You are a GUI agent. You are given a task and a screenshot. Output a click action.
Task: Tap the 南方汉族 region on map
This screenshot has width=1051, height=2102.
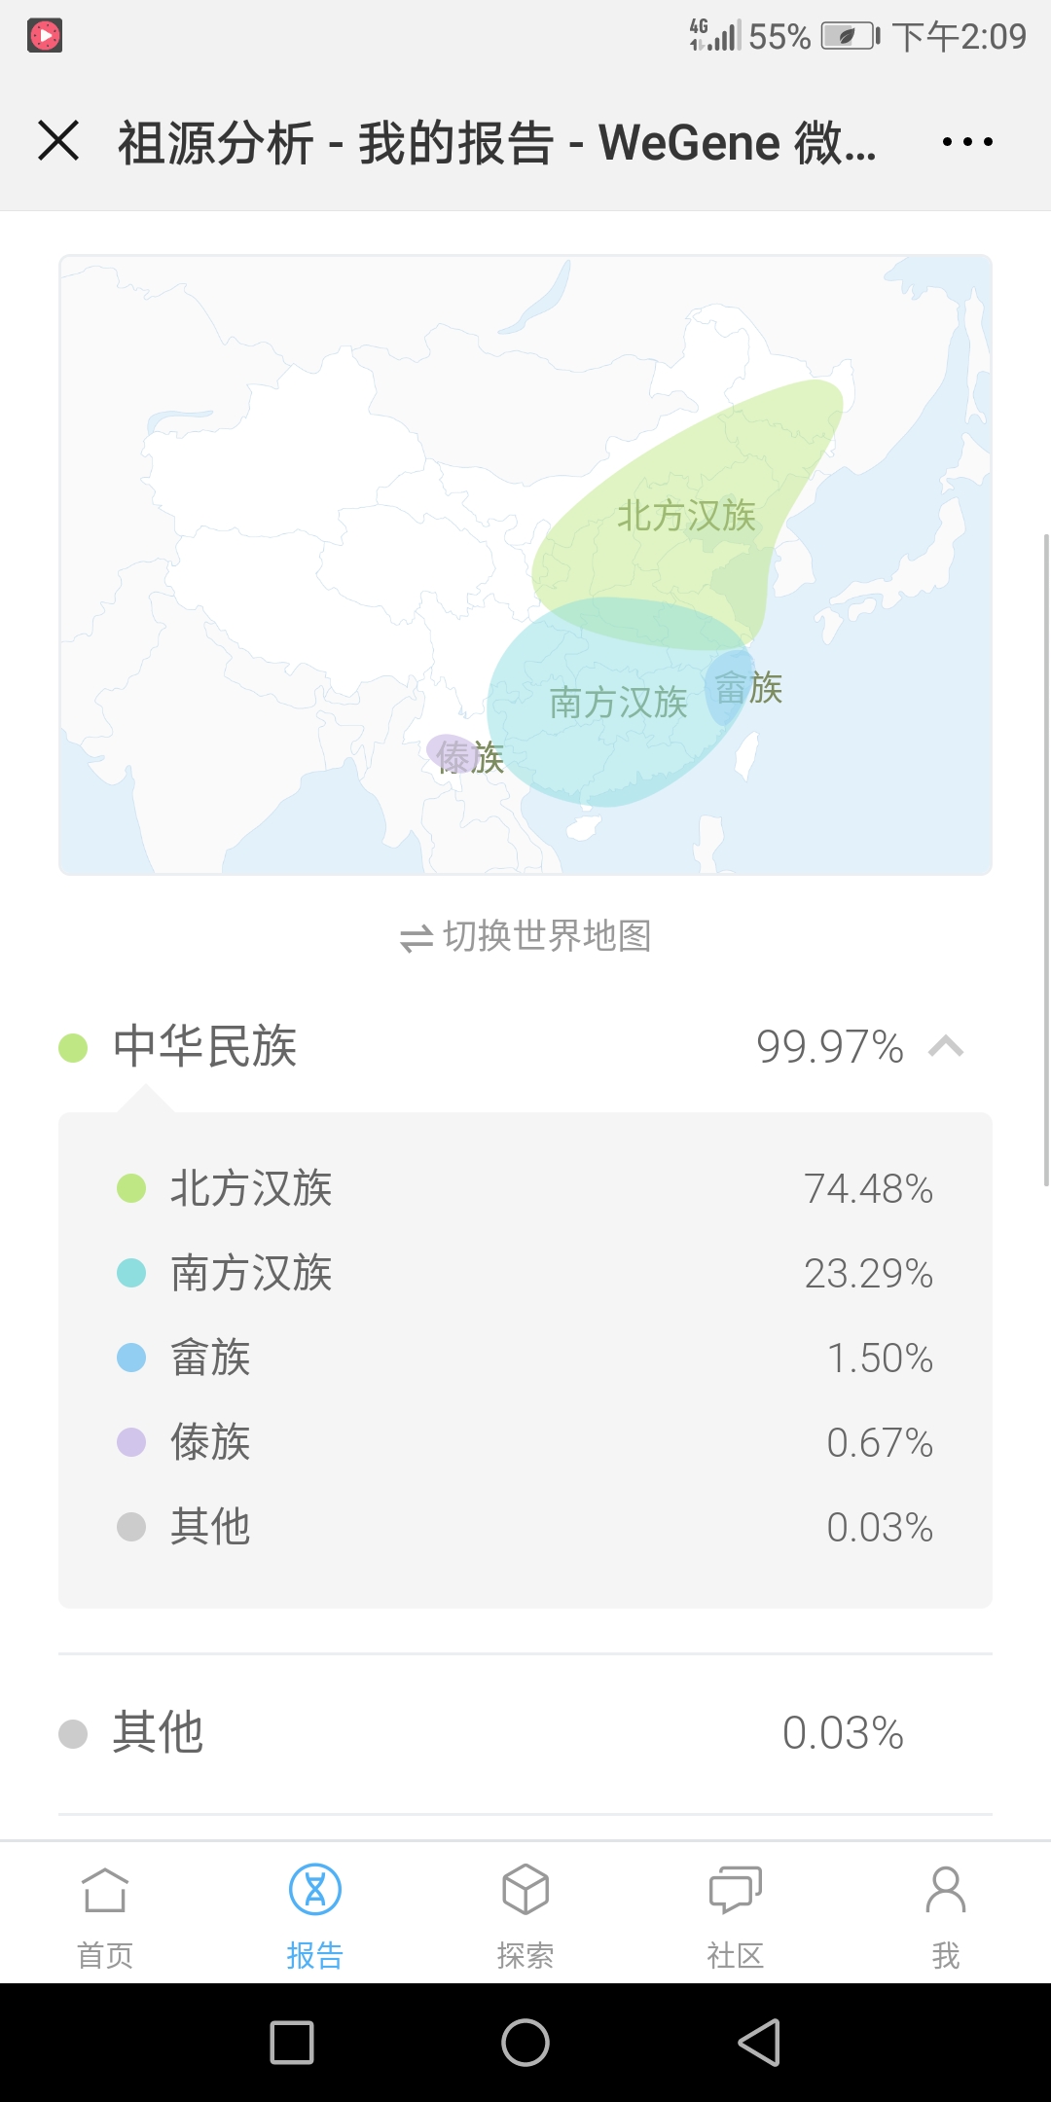tap(619, 702)
